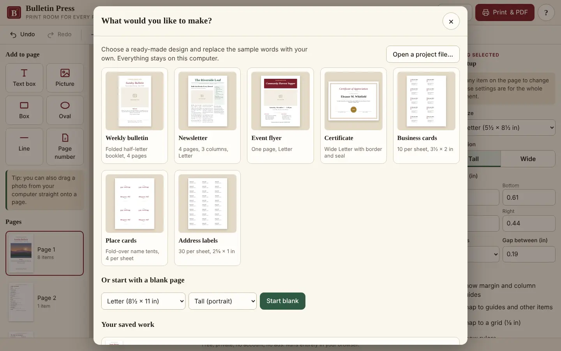
Task: Open the Letter paper size dropdown
Action: point(143,301)
